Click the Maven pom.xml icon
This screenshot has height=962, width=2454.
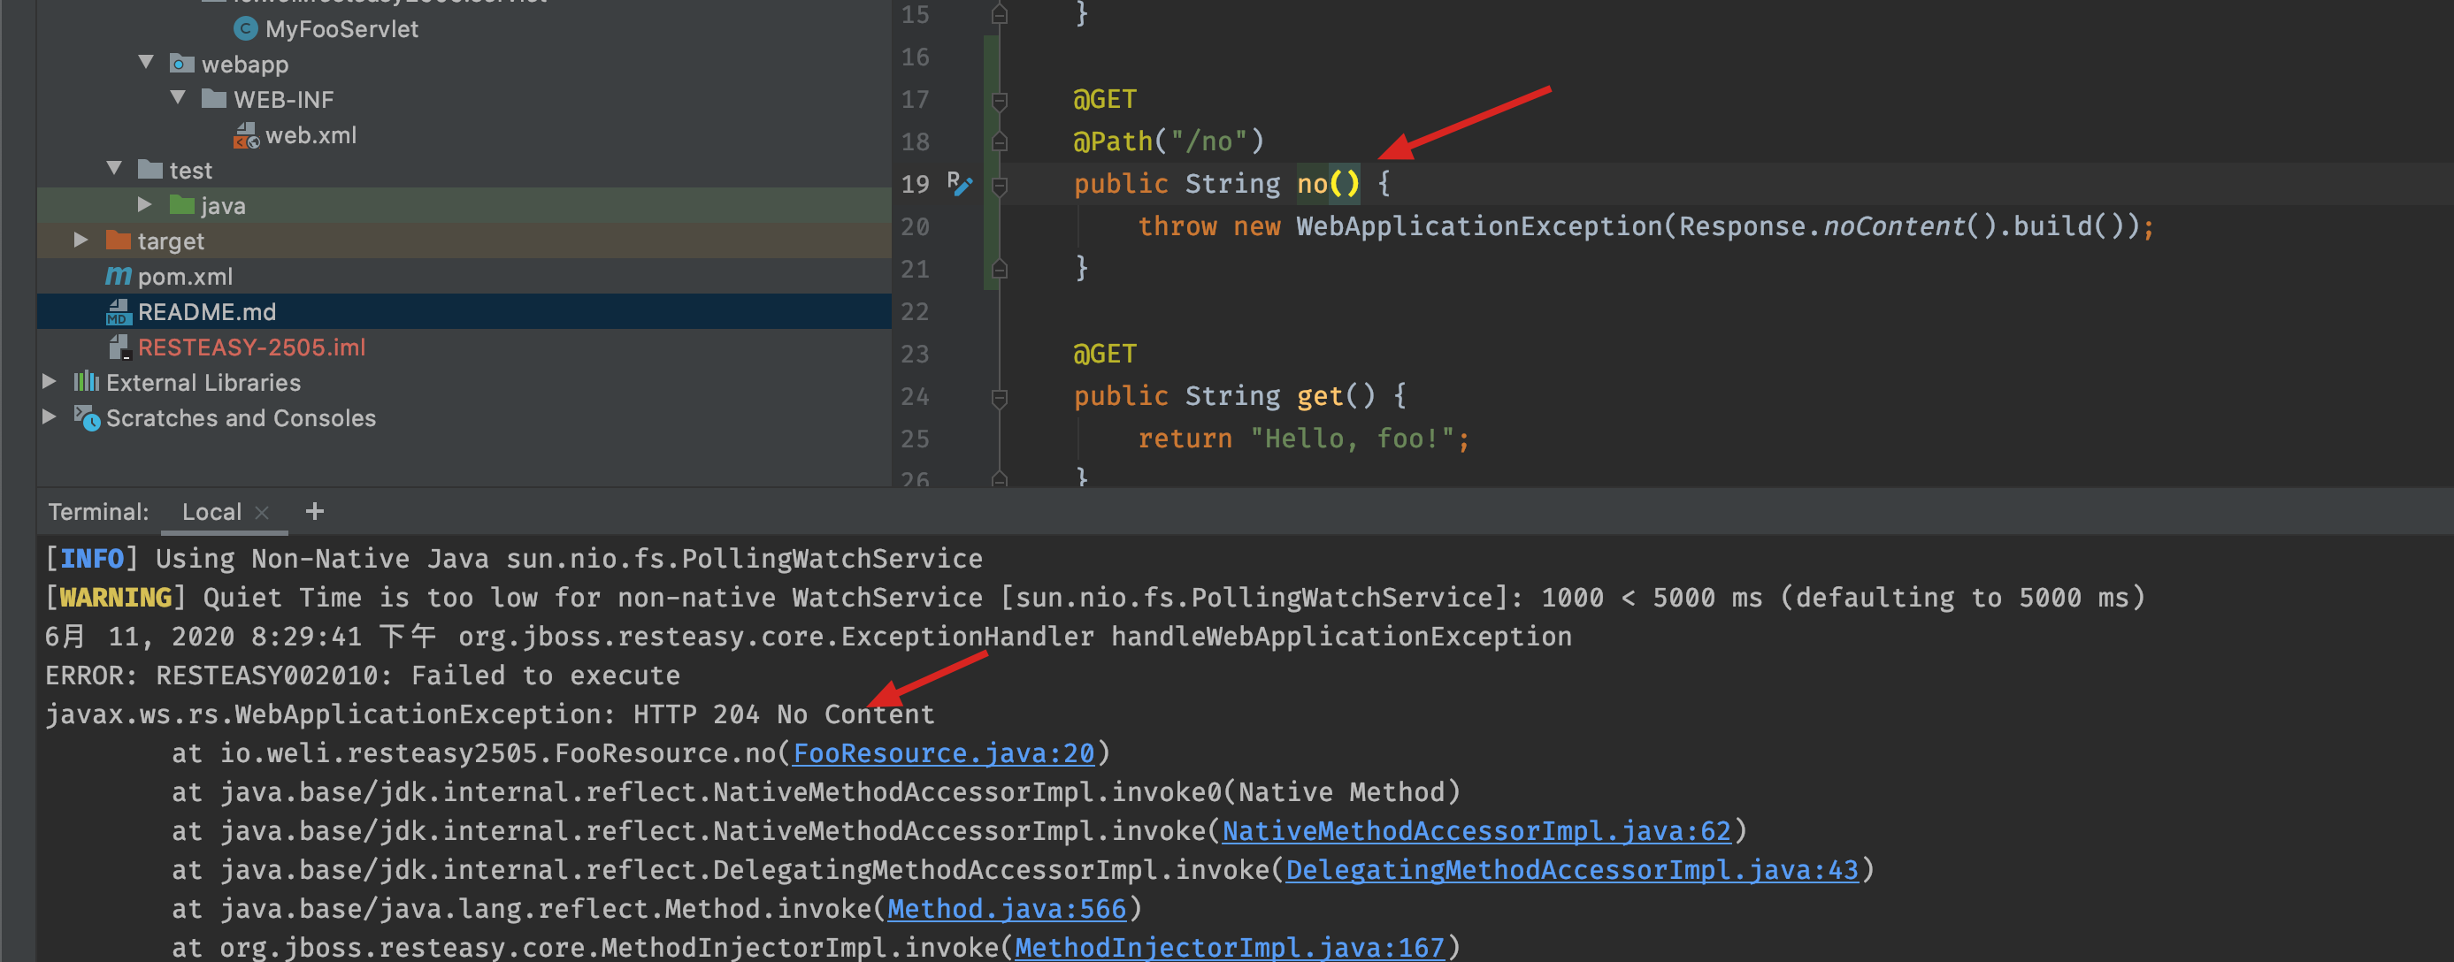pyautogui.click(x=119, y=277)
